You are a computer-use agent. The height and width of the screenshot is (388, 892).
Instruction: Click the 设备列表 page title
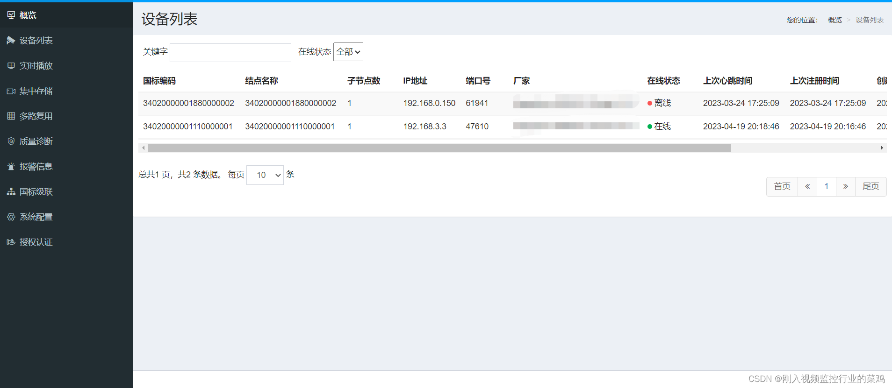click(x=170, y=19)
